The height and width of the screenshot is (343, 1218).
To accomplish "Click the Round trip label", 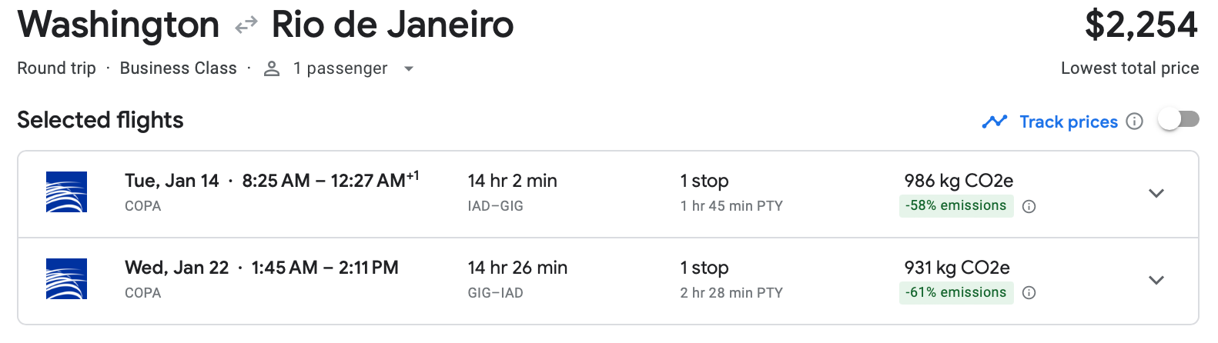I will [x=56, y=68].
